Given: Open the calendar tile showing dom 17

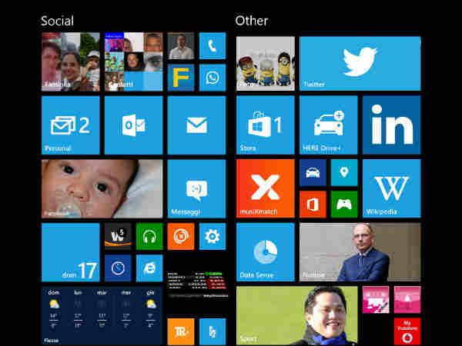Looking at the screenshot, I should (x=70, y=252).
